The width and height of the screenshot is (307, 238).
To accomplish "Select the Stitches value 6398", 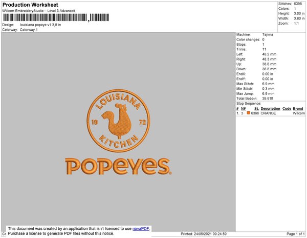I will click(x=298, y=4).
